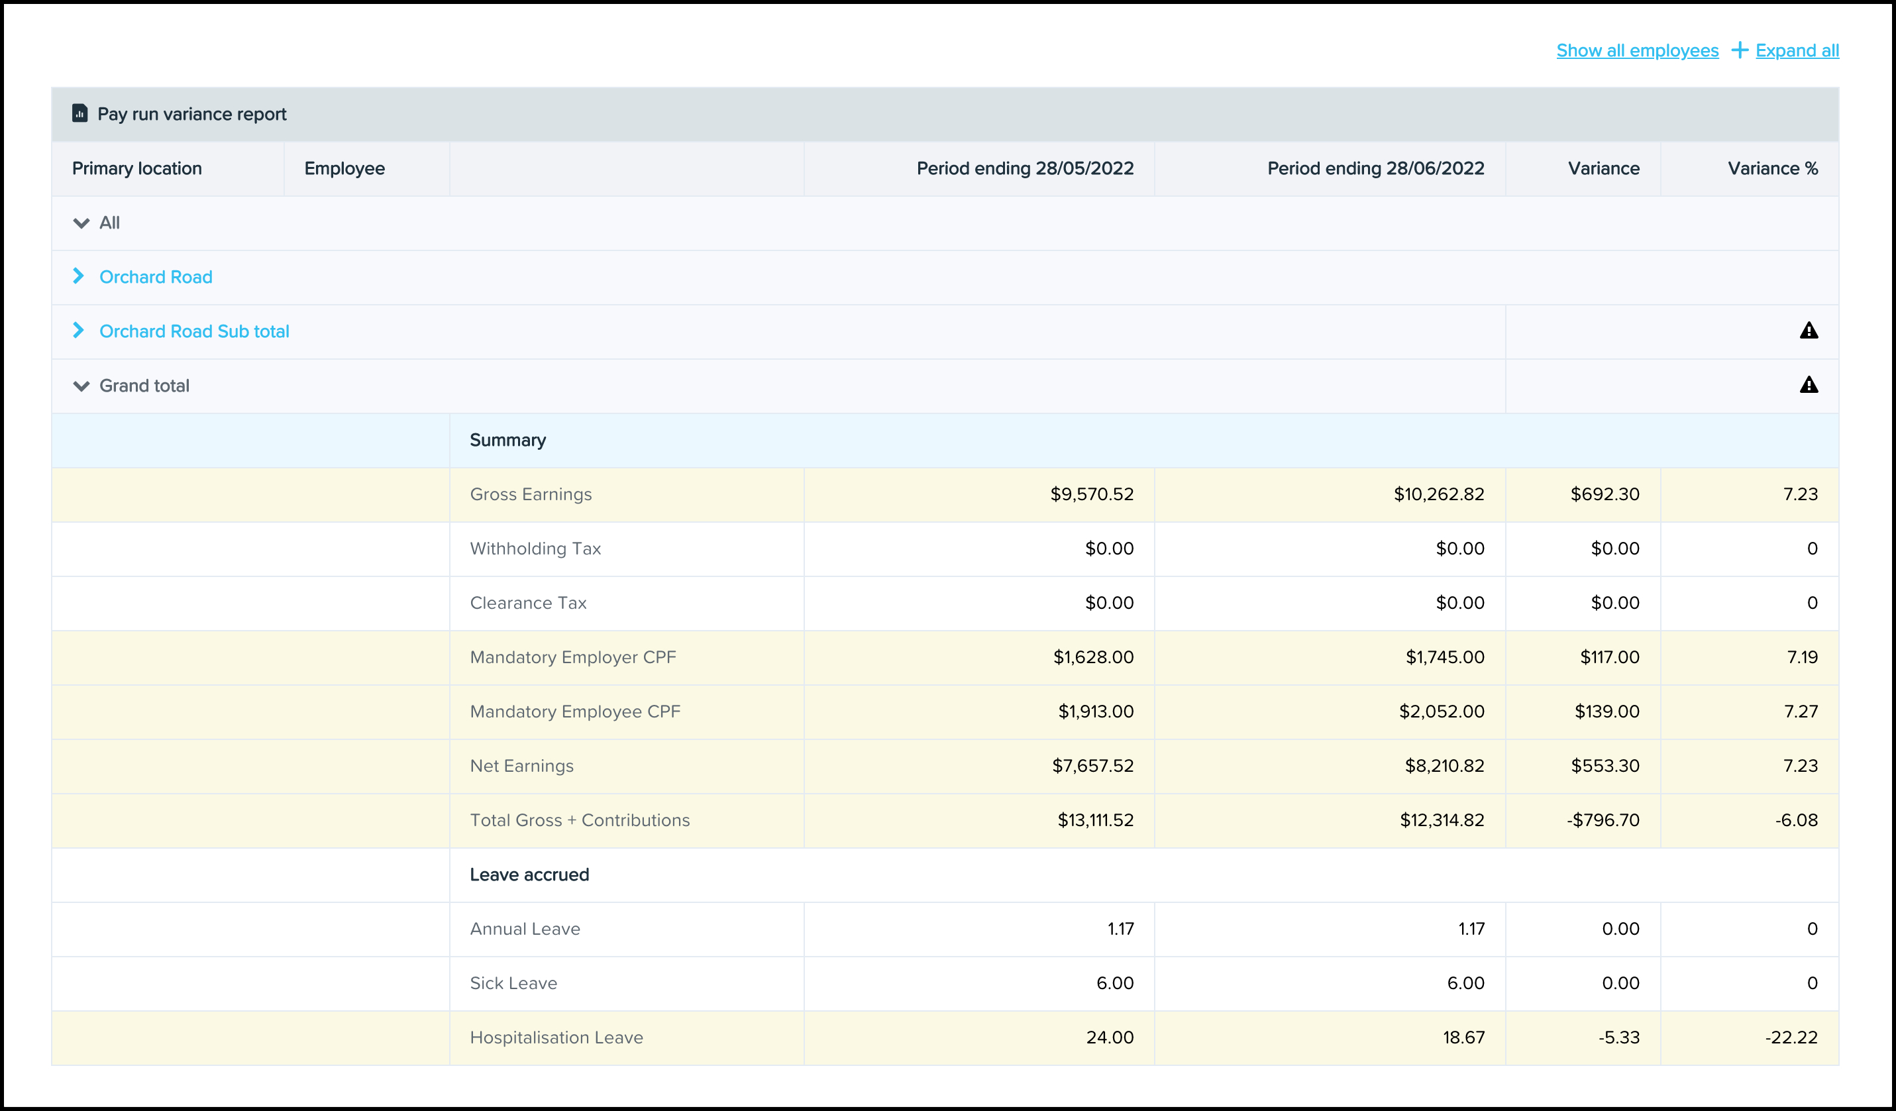This screenshot has height=1111, width=1896.
Task: Click warning icon on Orchard Road Sub total
Action: click(1808, 331)
